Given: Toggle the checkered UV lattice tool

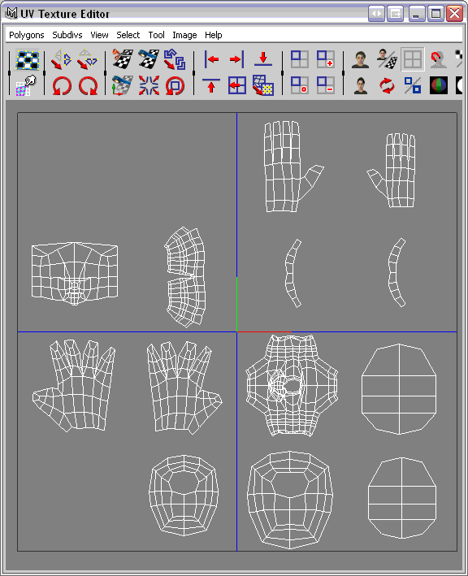Looking at the screenshot, I should coord(28,59).
